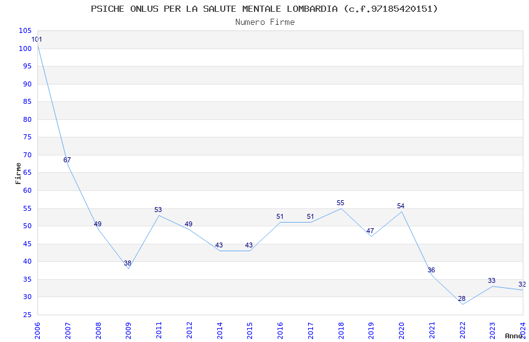Click x-axis year label 2012
Viewport: 529px width, 342px height.
click(189, 330)
